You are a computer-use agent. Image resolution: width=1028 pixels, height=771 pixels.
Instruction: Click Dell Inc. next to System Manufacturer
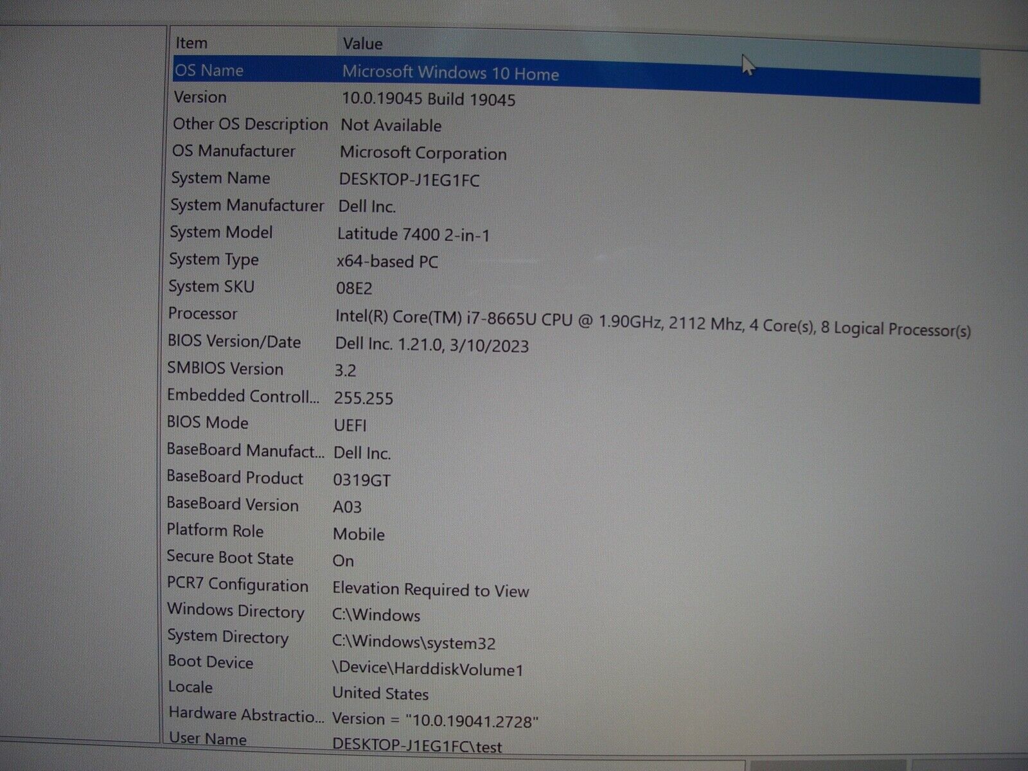(367, 206)
